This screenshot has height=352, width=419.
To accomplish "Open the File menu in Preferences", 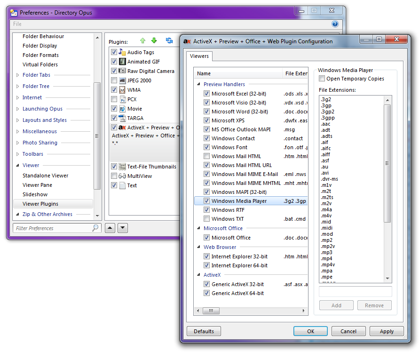I will pyautogui.click(x=17, y=24).
